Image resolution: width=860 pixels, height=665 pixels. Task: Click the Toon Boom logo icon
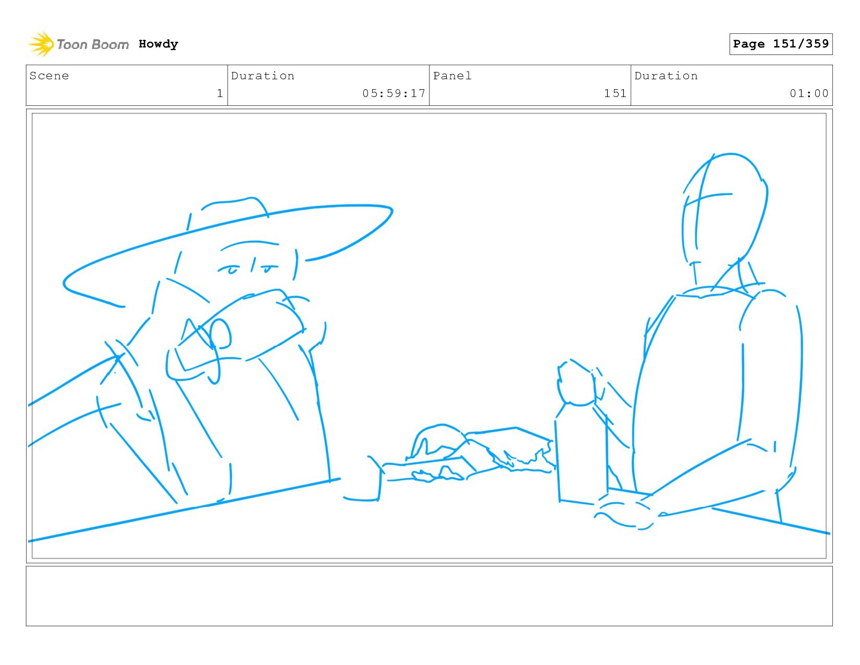41,44
